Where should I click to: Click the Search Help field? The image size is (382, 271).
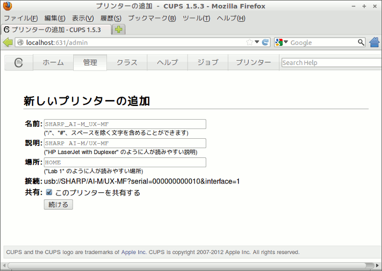(331, 63)
